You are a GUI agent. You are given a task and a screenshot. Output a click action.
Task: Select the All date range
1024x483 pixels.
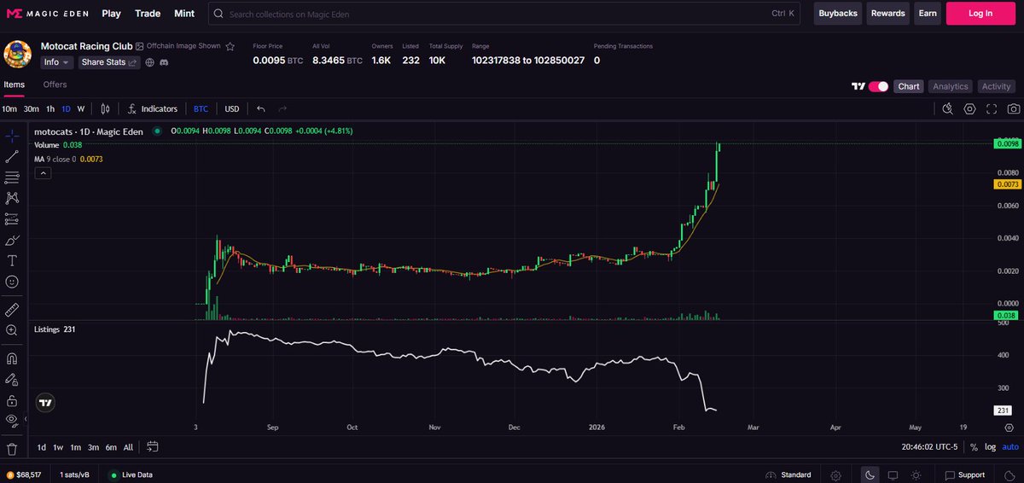128,446
